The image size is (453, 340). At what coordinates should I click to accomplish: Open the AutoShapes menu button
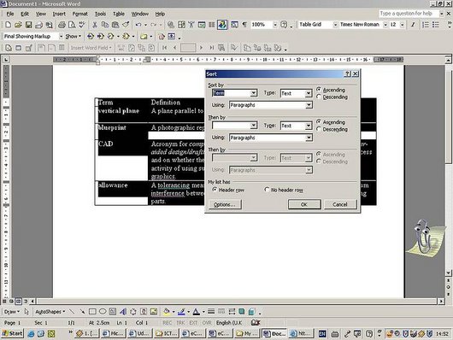50,312
